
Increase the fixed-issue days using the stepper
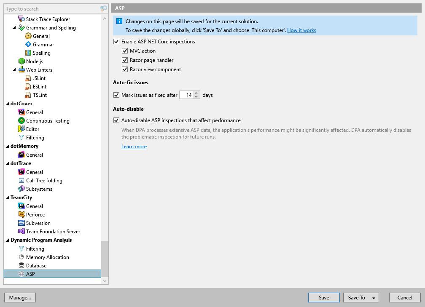pyautogui.click(x=196, y=93)
